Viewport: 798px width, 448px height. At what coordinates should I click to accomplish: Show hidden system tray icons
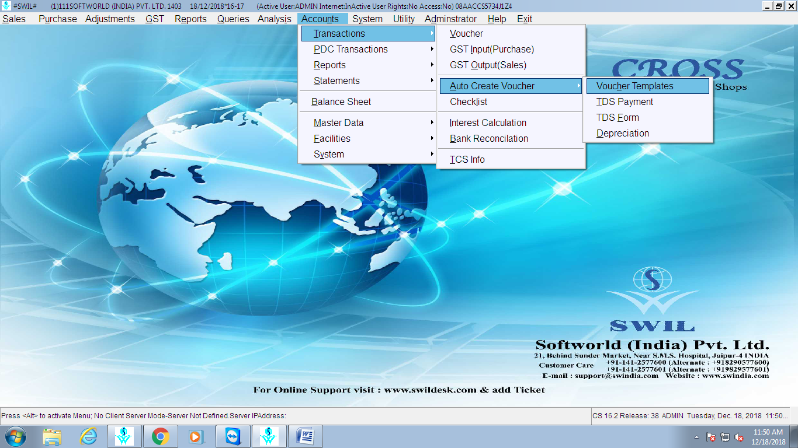click(696, 437)
